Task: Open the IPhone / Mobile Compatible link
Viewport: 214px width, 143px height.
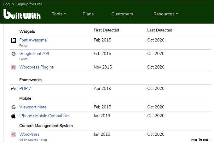Action: coord(44,116)
